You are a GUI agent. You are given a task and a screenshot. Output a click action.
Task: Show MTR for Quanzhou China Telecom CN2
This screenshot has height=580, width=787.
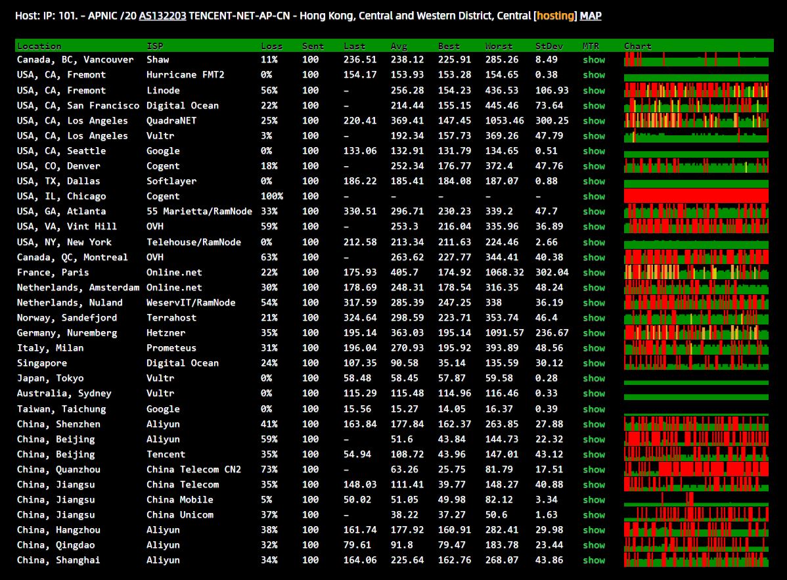[594, 469]
